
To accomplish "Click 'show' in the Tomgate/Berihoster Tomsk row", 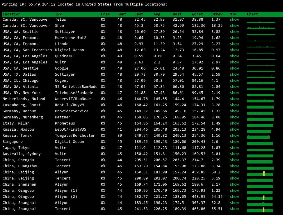I will pos(234,136).
